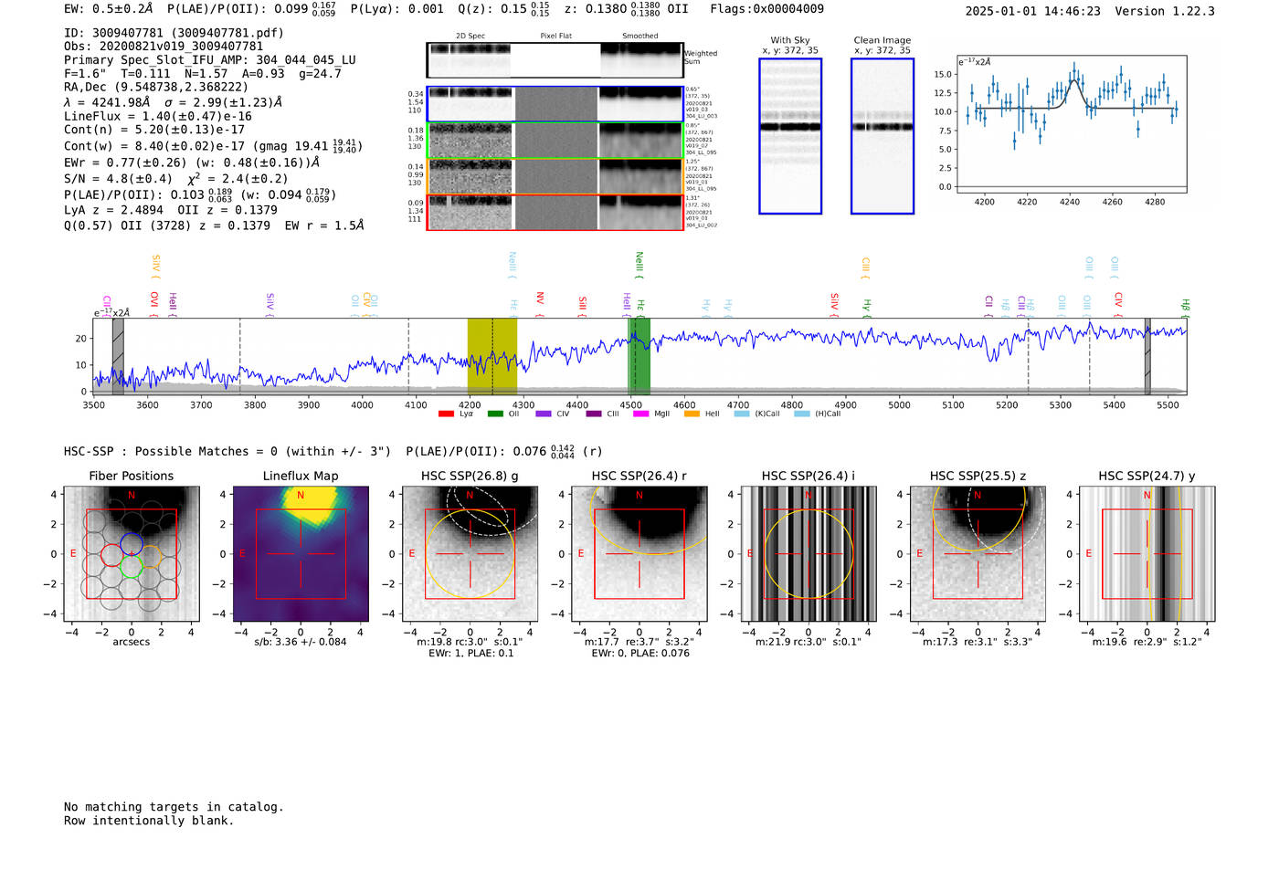Screen dimensions: 1279x870
Task: Click the m:19.8 rc:3.0" caption under g image
Action: click(x=470, y=642)
